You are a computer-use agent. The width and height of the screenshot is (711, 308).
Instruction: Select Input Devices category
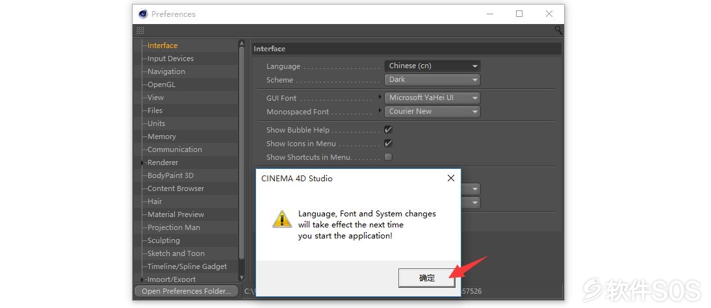click(x=170, y=58)
